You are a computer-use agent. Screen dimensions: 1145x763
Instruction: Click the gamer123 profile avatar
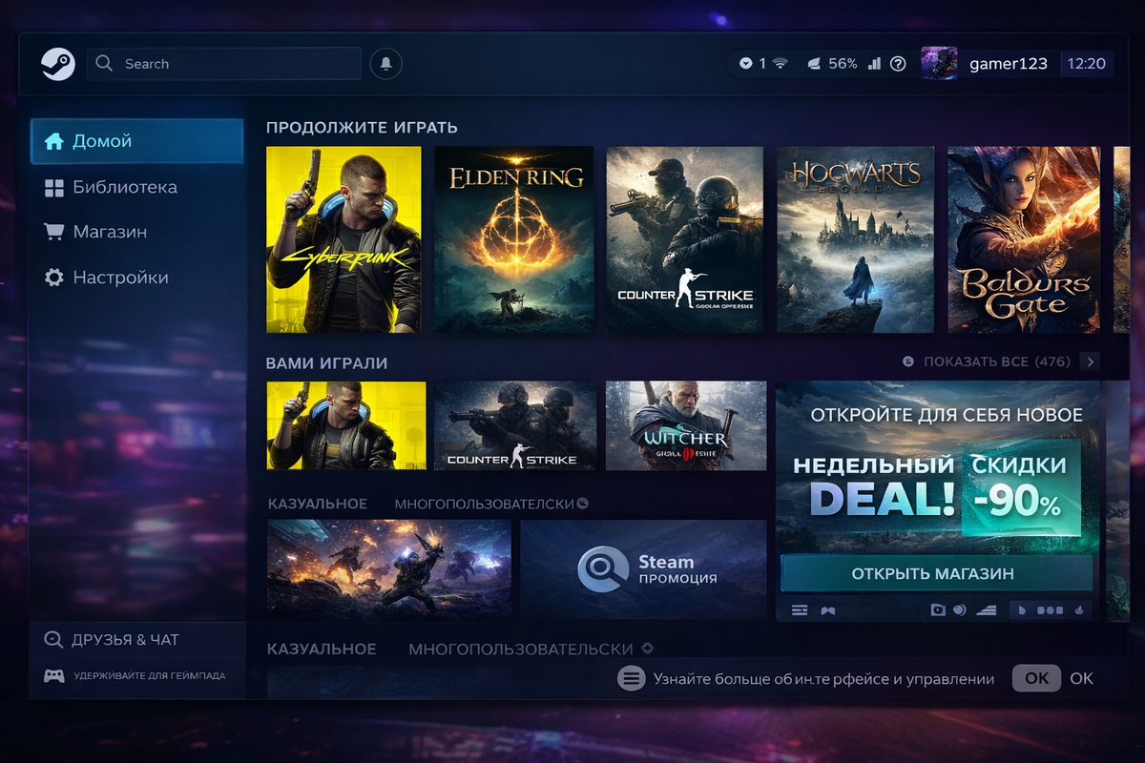[x=940, y=64]
